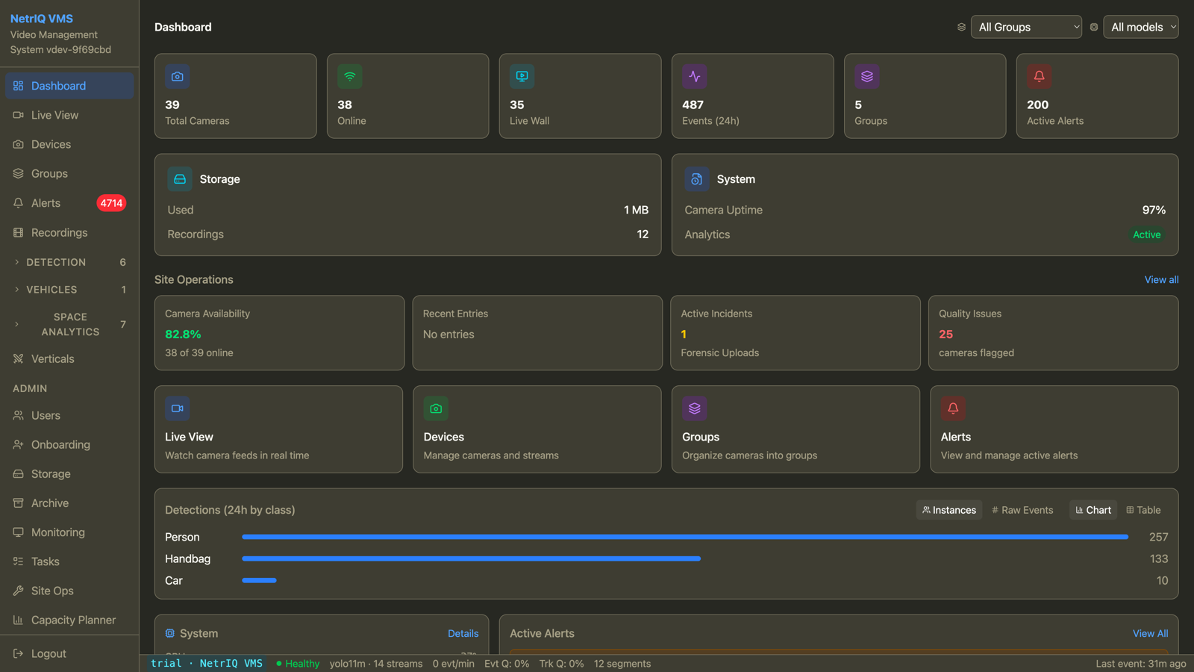Click the Devices camera icon in sidebar
Image resolution: width=1194 pixels, height=672 pixels.
click(x=19, y=144)
